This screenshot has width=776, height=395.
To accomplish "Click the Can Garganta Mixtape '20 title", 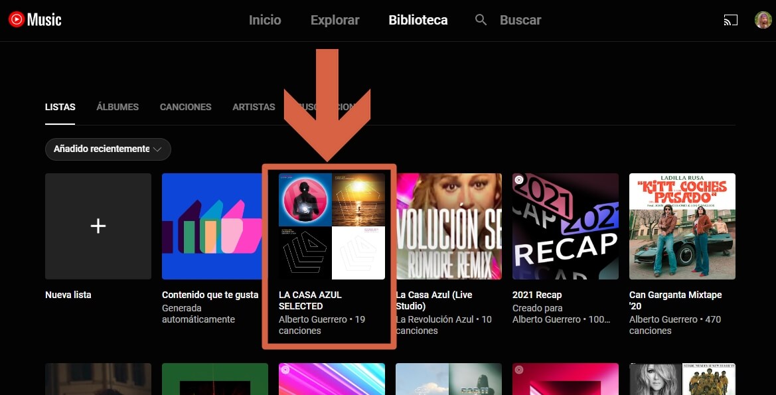I will 676,300.
